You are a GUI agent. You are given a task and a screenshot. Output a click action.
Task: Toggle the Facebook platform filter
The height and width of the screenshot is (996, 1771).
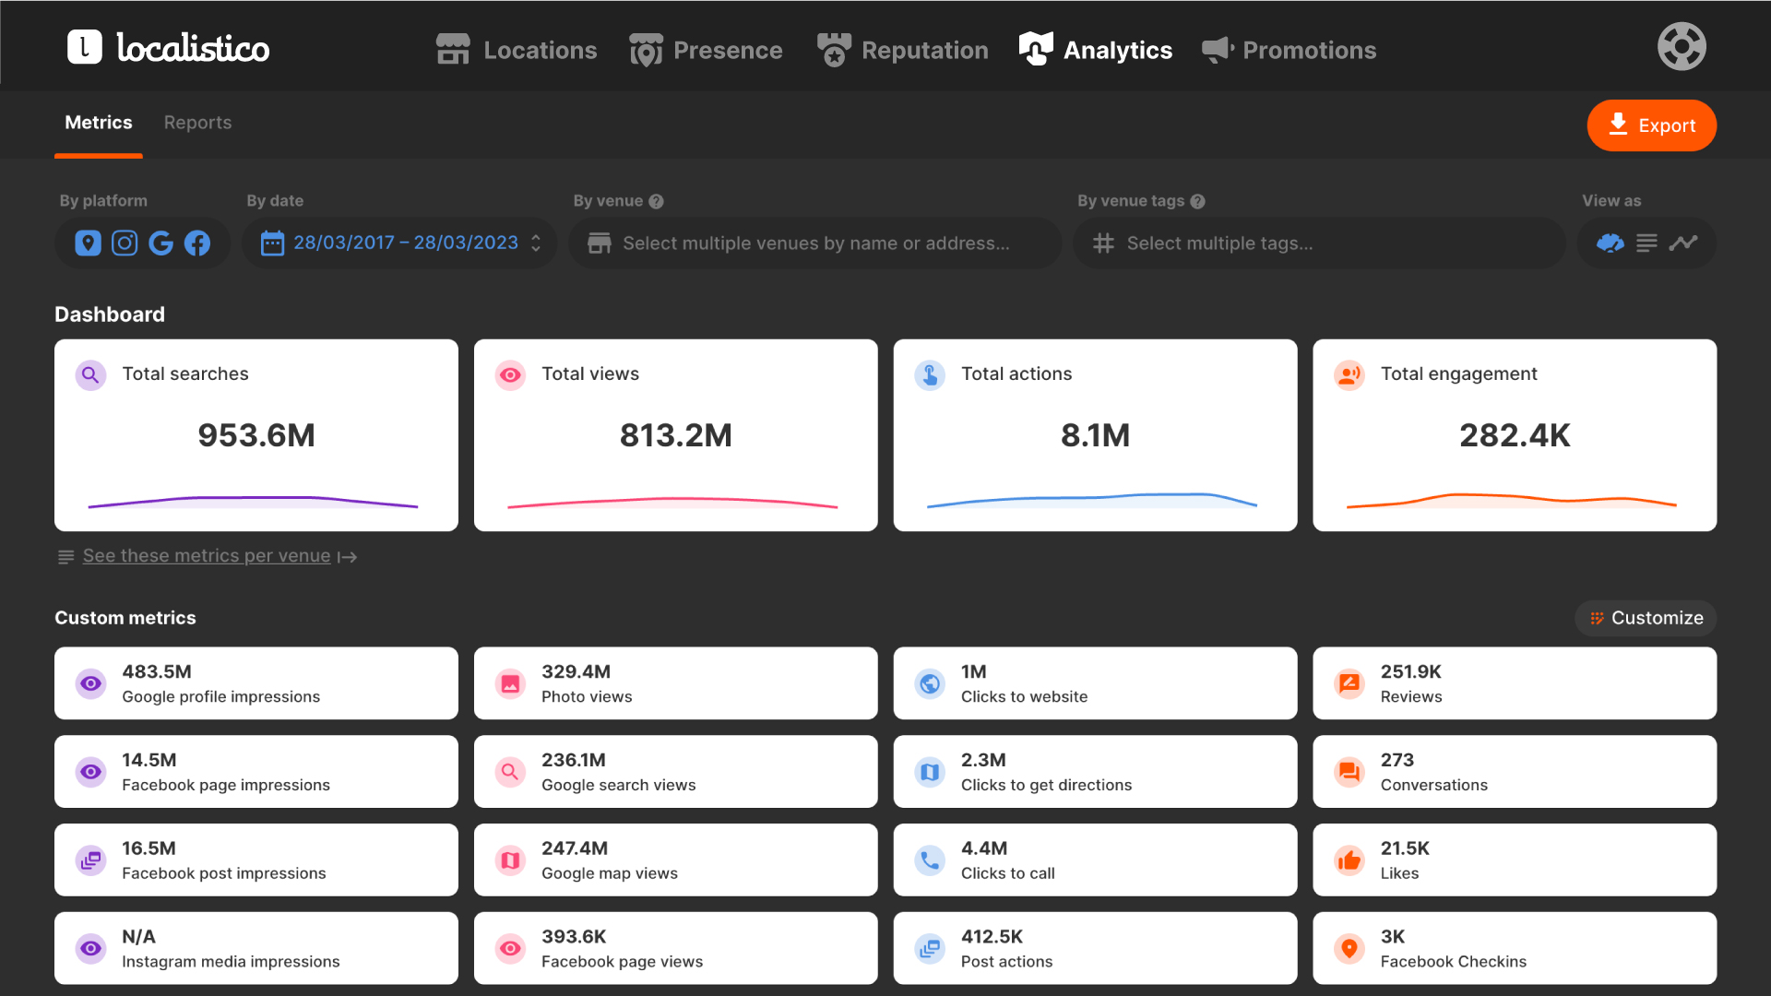(197, 243)
